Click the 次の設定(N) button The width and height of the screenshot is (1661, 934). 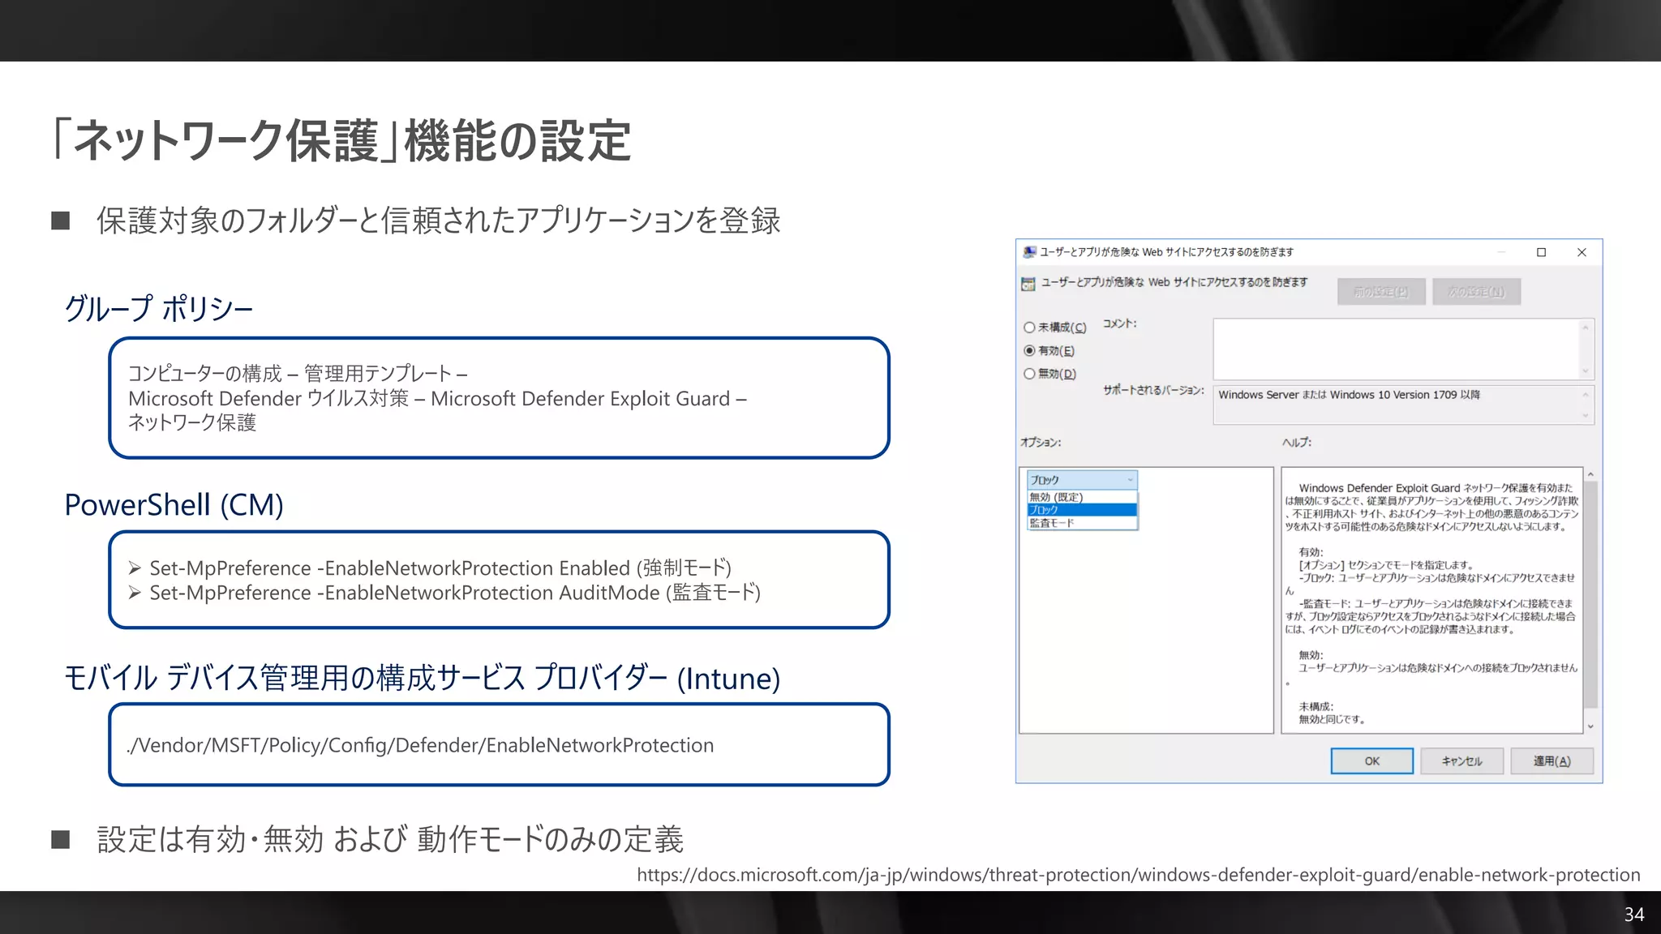(1476, 292)
